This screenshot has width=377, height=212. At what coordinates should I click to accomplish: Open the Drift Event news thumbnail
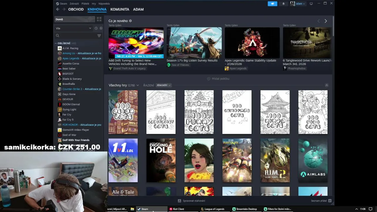[x=136, y=43]
